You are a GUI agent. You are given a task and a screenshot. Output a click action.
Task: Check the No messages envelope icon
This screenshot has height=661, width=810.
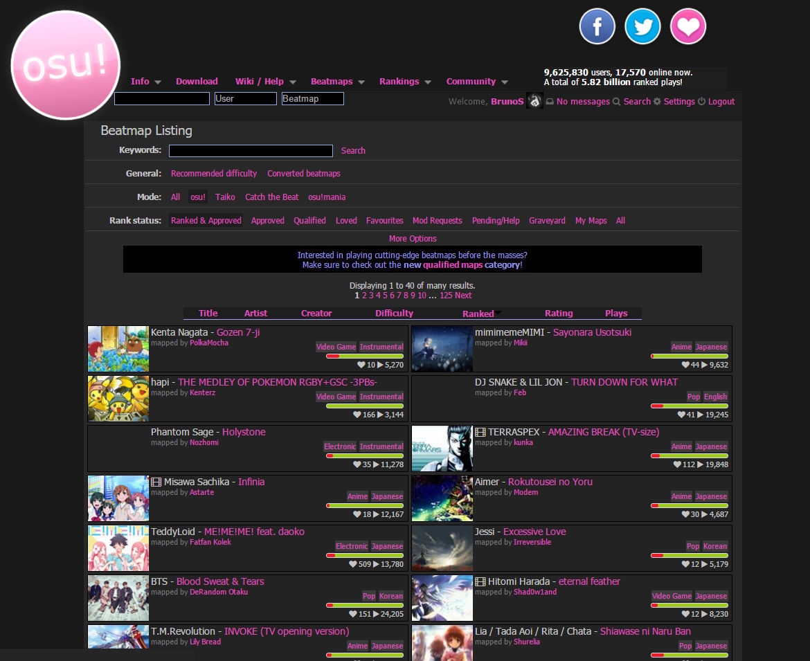point(548,101)
